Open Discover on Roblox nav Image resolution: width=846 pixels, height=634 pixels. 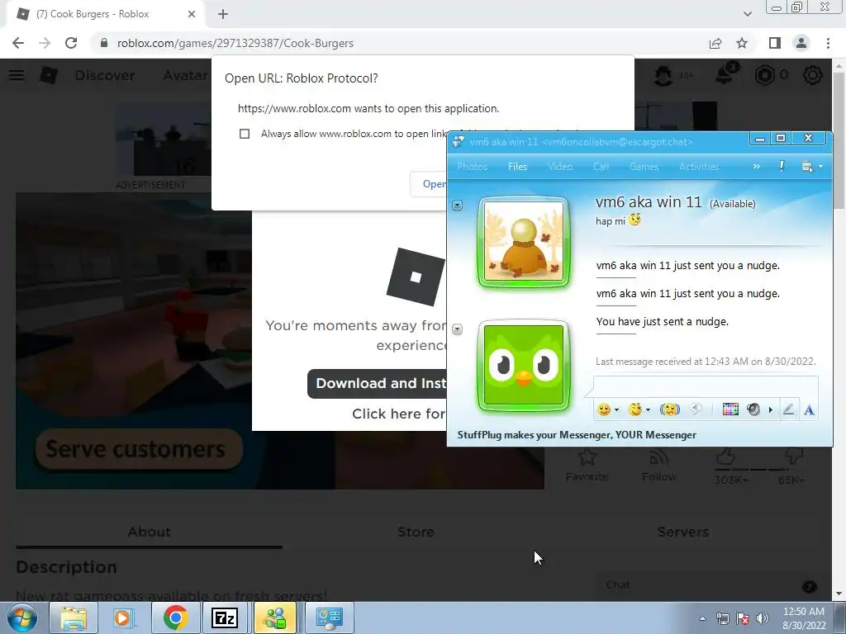105,75
